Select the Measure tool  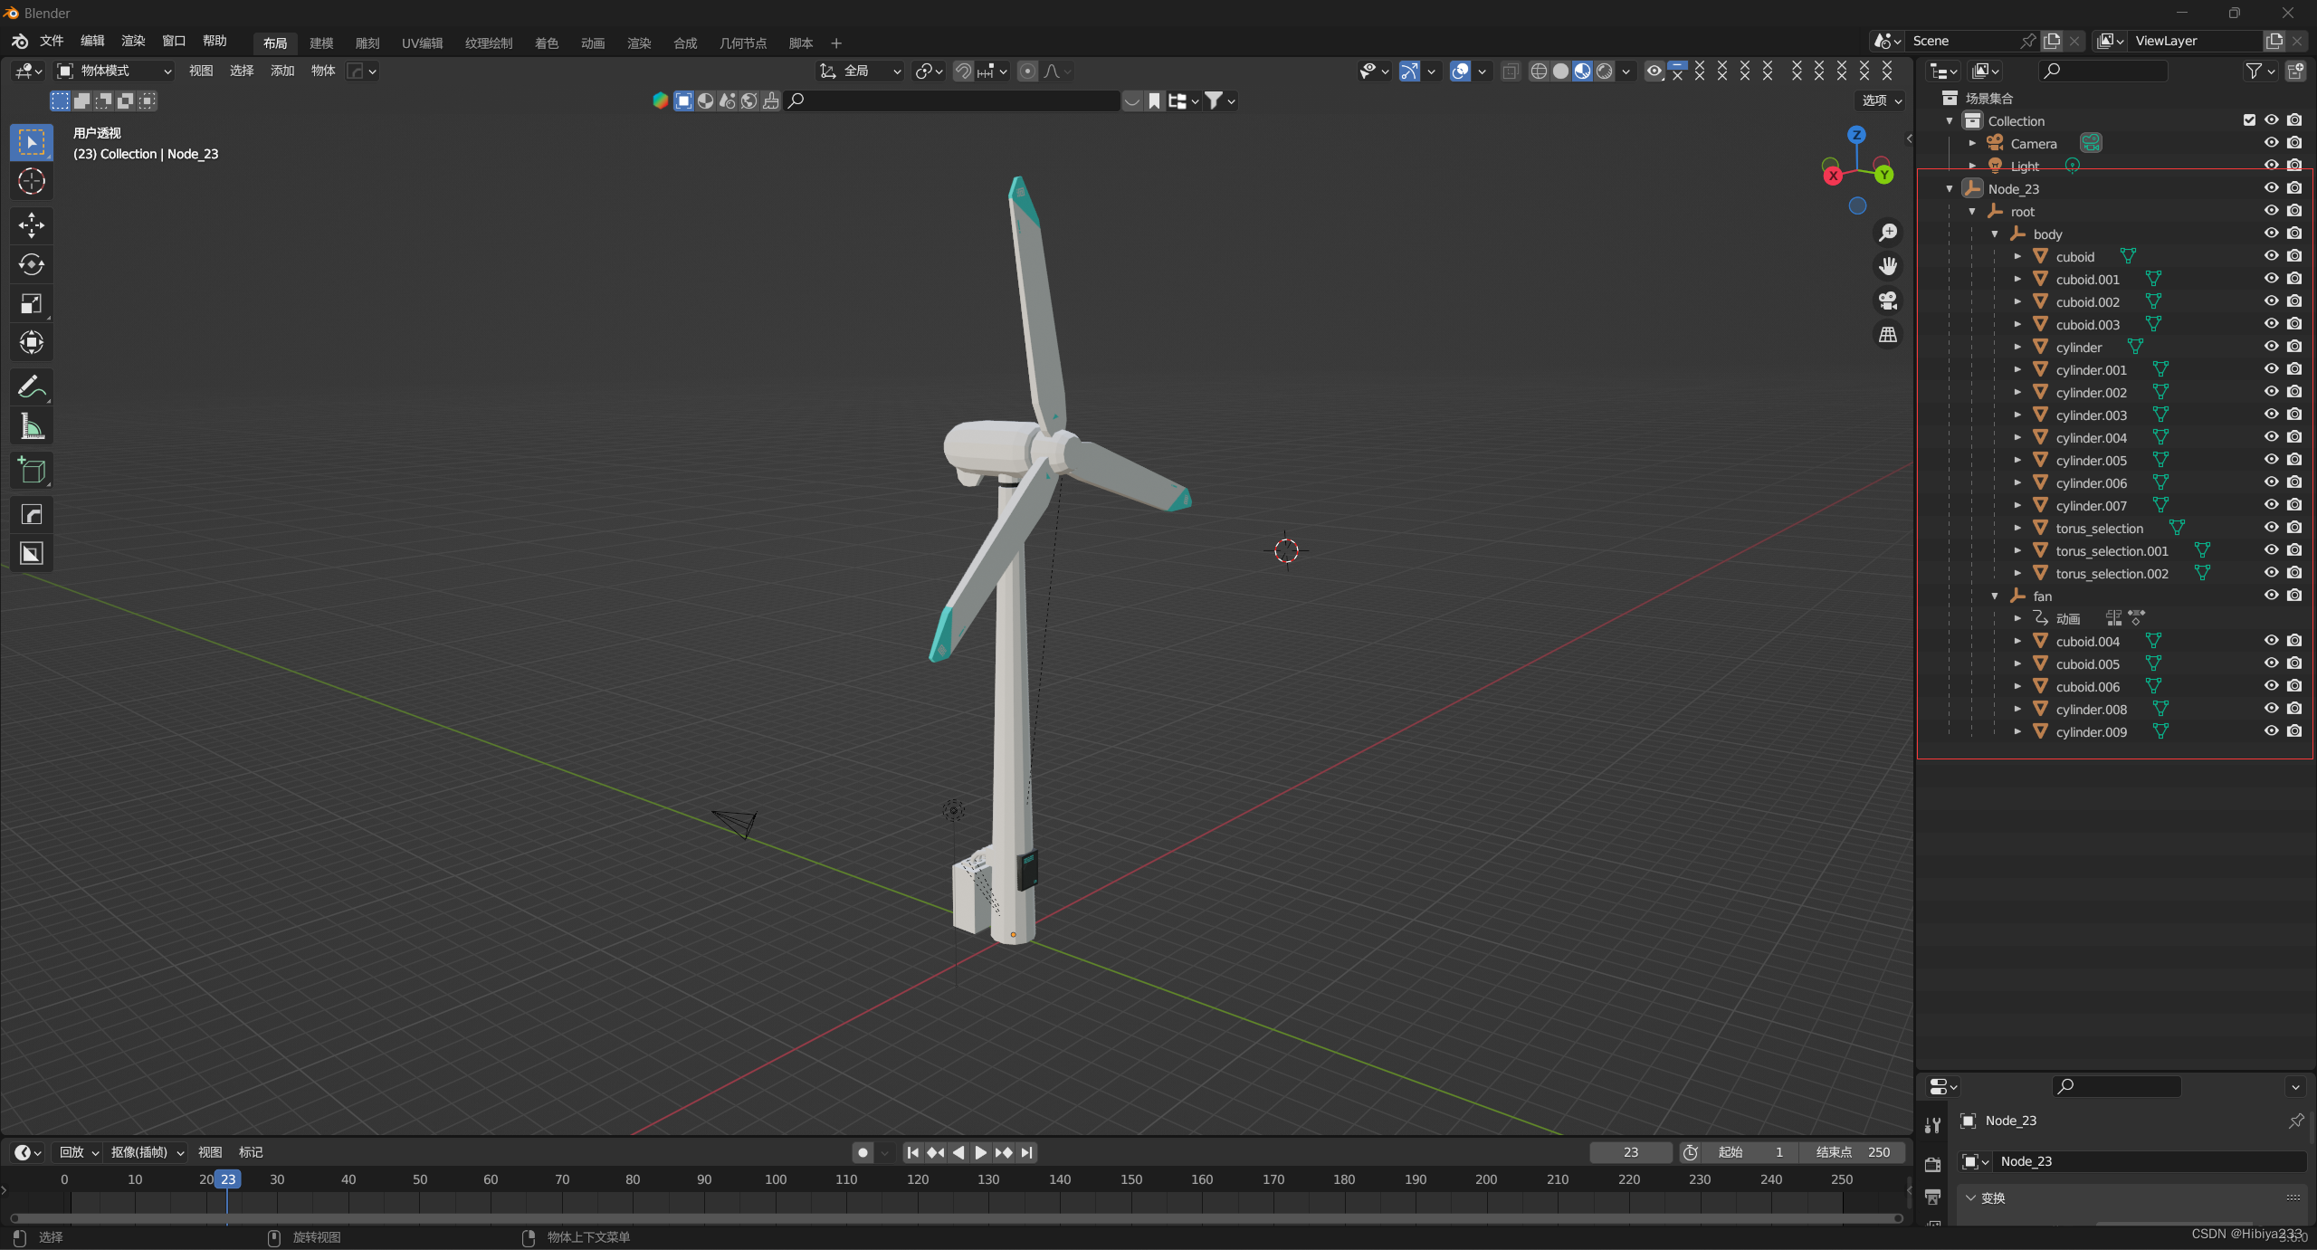tap(32, 427)
